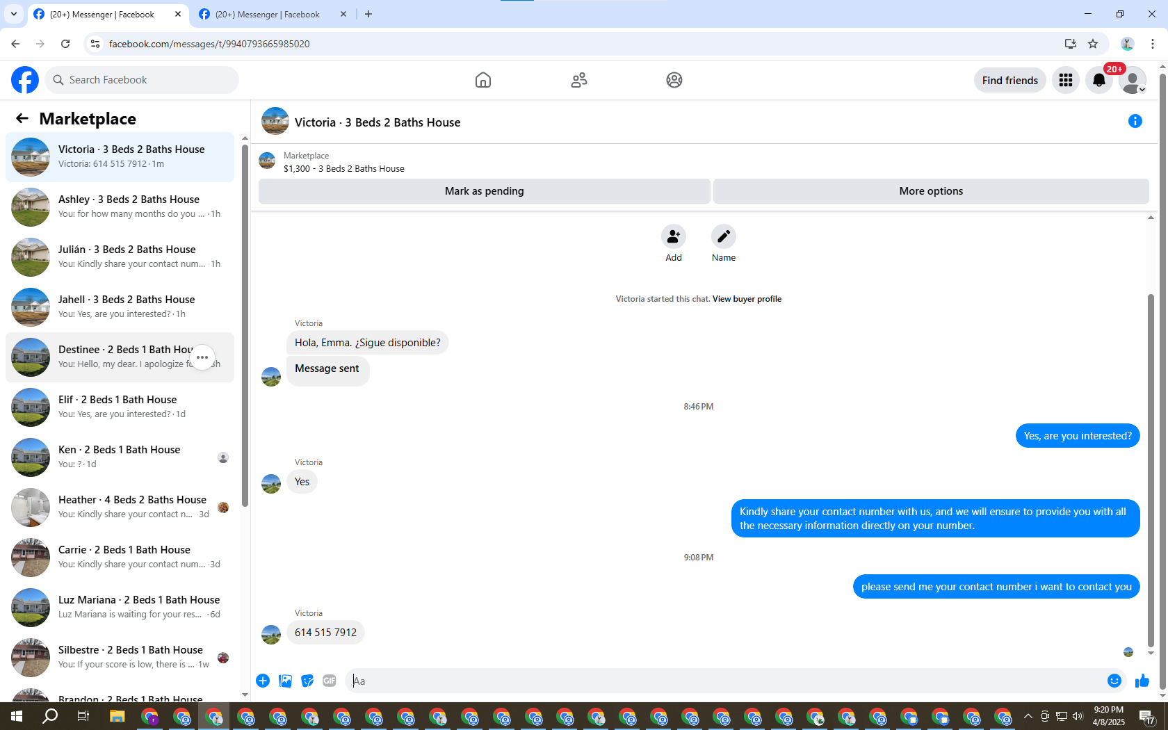Viewport: 1168px width, 730px height.
Task: Open the Chrome profile avatar
Action: pyautogui.click(x=1128, y=44)
